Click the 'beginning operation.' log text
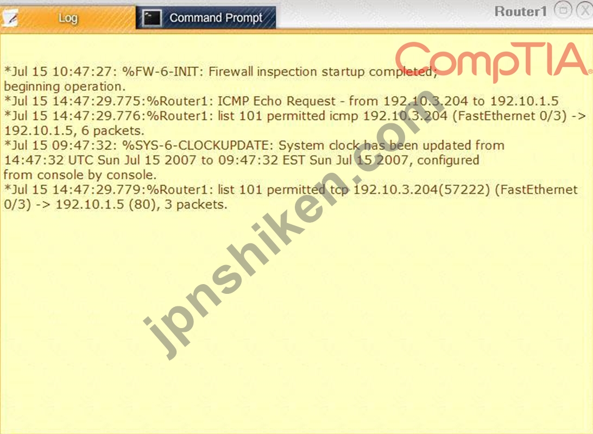 [x=64, y=86]
